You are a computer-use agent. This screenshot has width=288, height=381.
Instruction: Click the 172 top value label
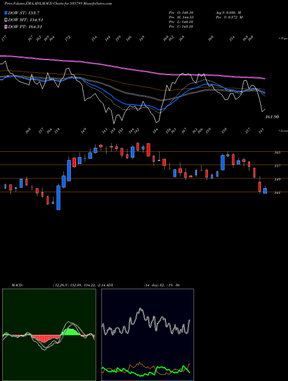68,38
